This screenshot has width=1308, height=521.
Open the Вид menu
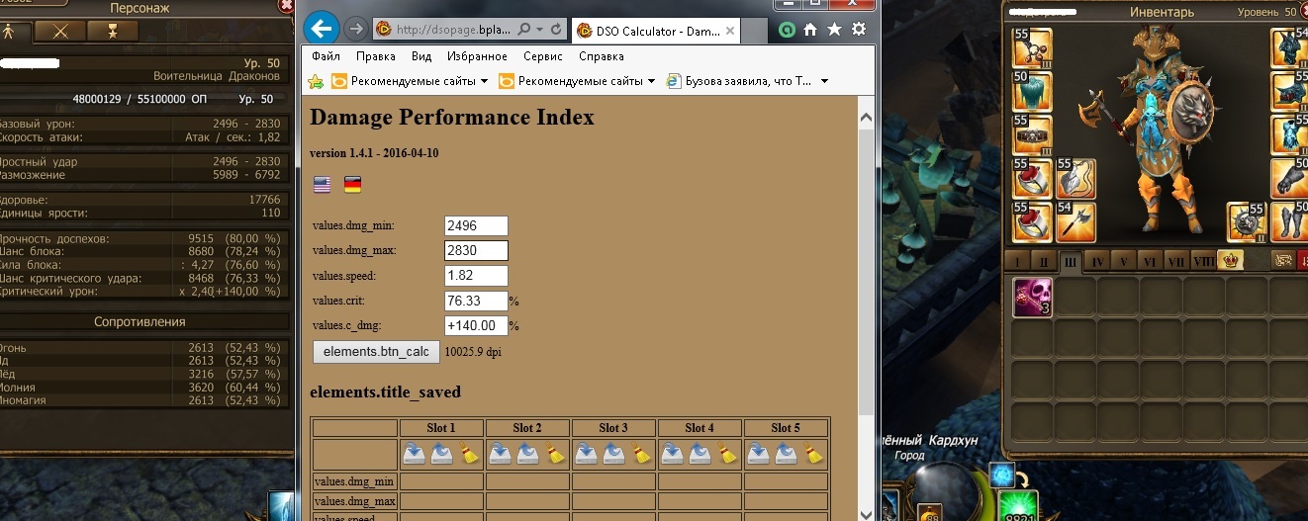tap(421, 56)
